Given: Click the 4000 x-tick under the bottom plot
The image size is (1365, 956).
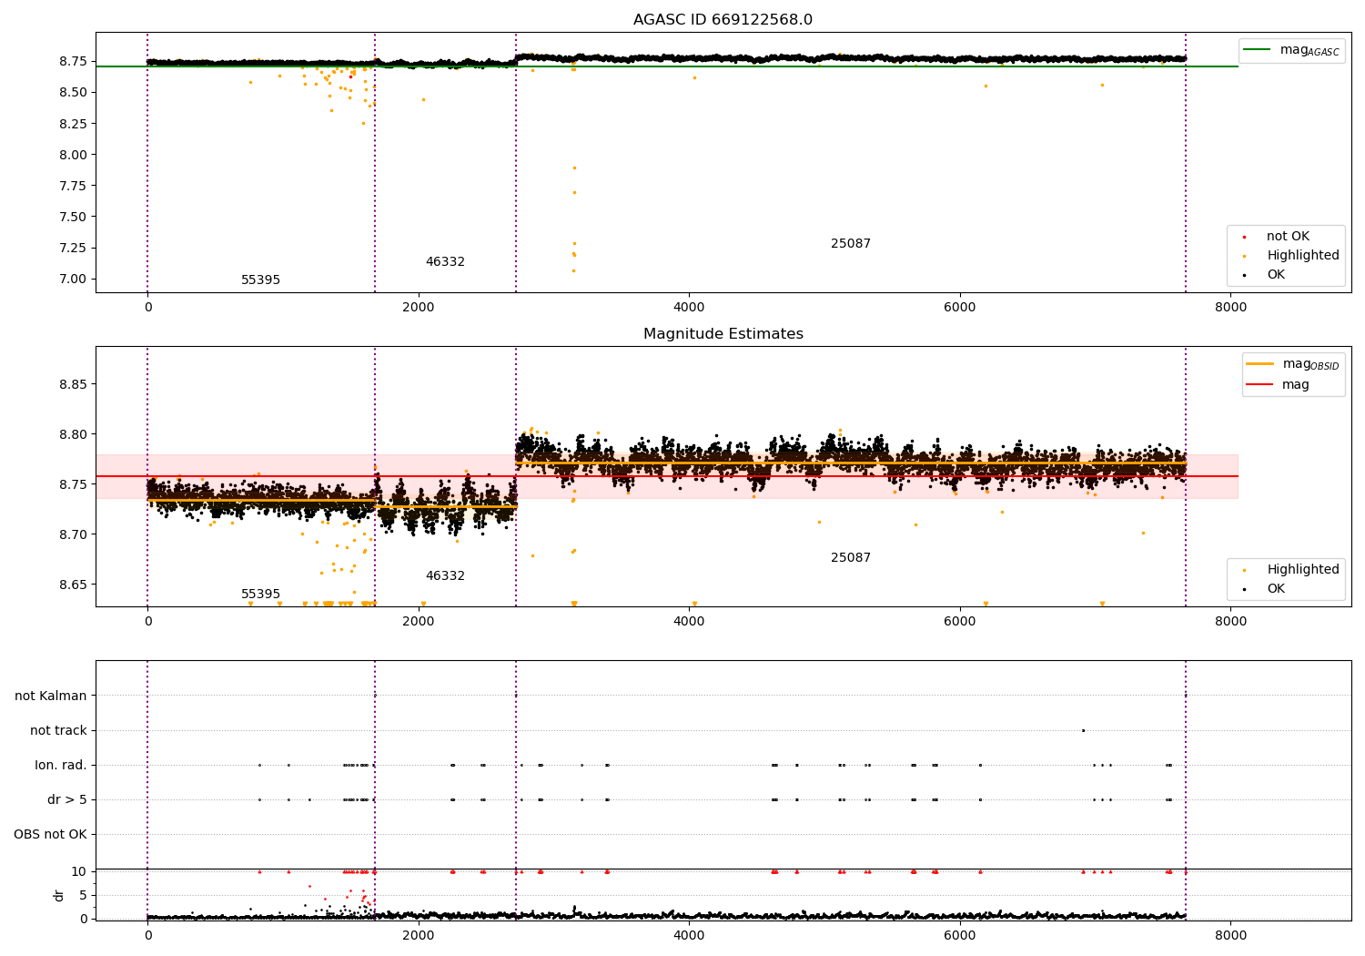Looking at the screenshot, I should pyautogui.click(x=689, y=936).
